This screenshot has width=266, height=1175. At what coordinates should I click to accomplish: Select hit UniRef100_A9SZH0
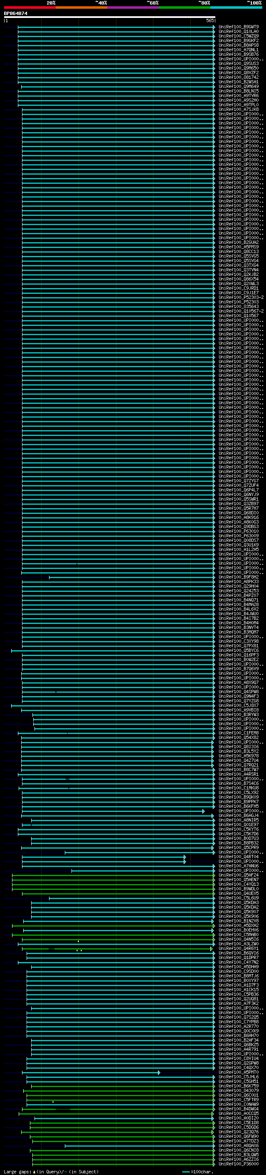point(238,100)
